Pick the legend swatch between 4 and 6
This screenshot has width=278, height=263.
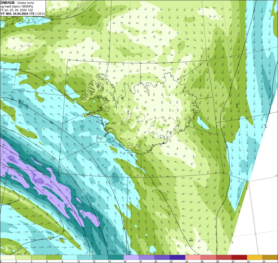[39, 257]
